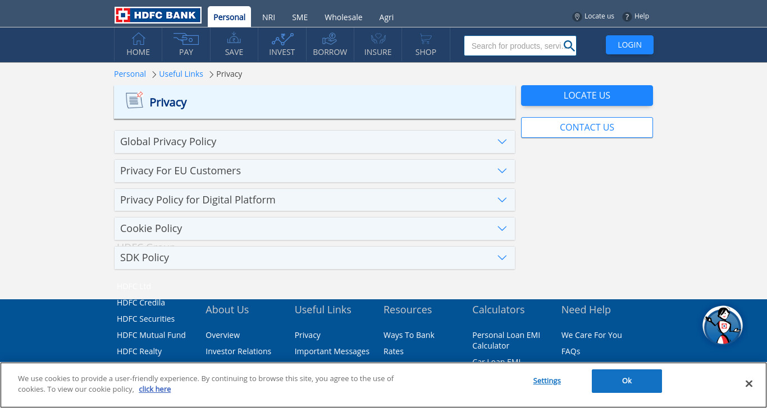Go to Personal breadcrumb link
767x408 pixels.
point(130,74)
